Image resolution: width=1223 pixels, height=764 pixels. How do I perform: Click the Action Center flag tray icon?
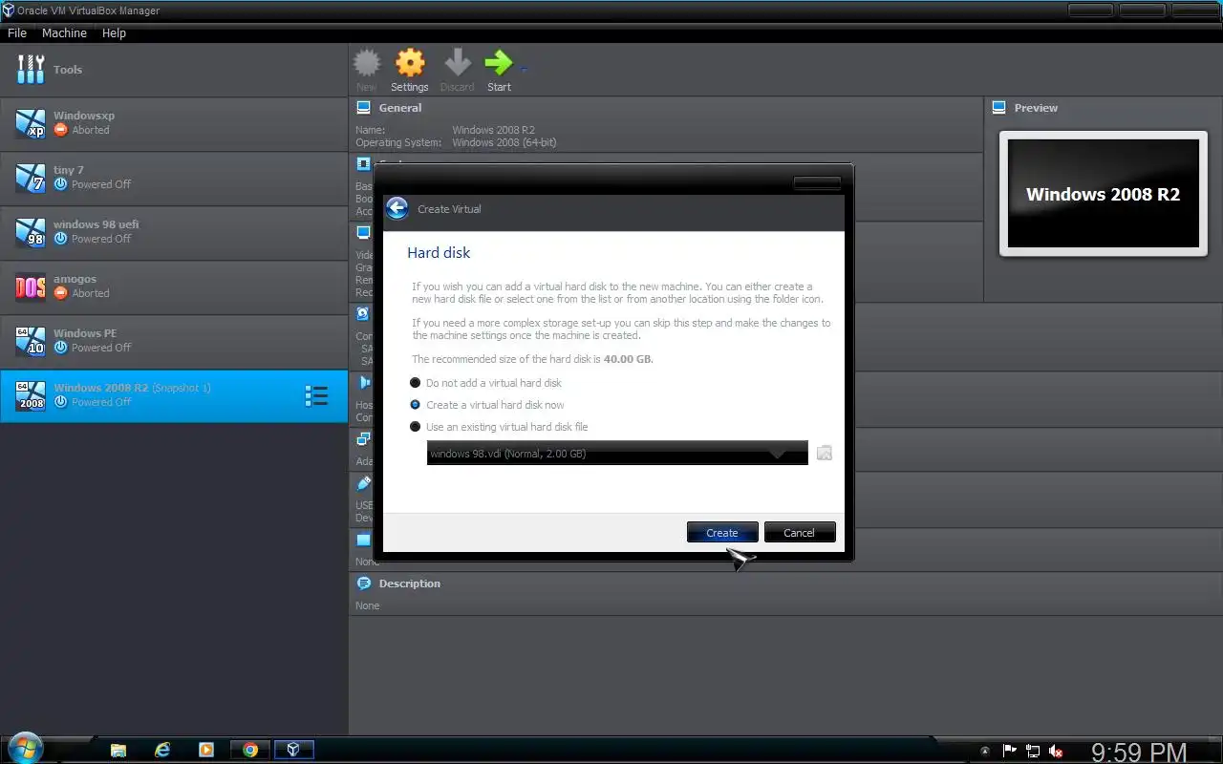click(x=1009, y=752)
